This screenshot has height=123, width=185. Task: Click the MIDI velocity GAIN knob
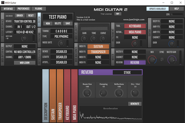pos(84,39)
